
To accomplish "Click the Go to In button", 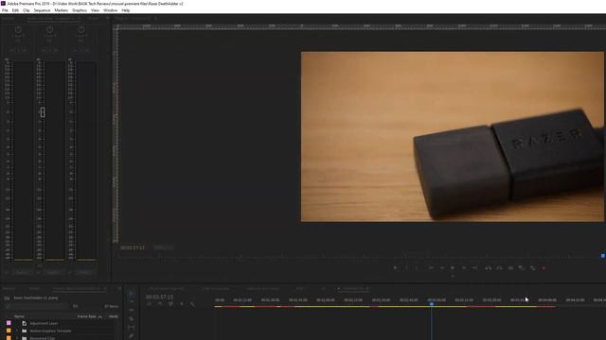I will (431, 268).
